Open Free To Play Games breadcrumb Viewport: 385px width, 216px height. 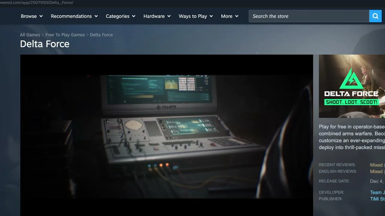point(65,35)
